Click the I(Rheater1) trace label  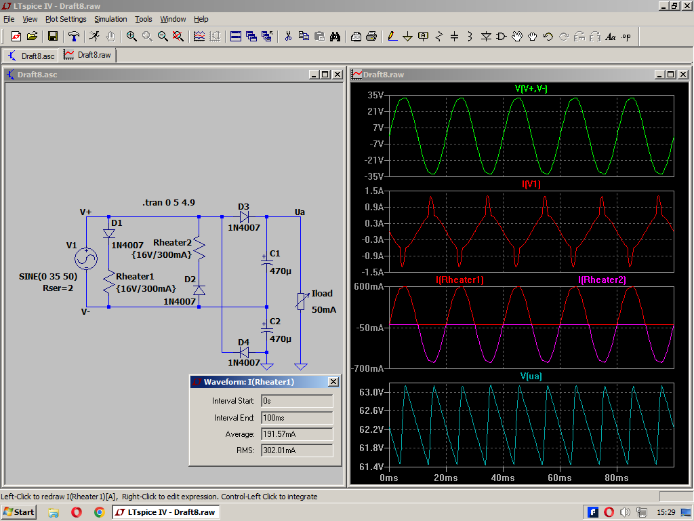click(460, 280)
